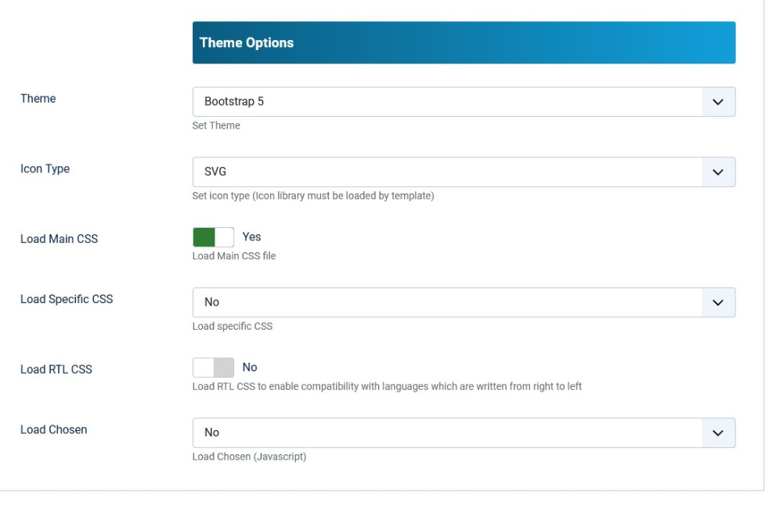Enable the Load RTL CSS switch
Viewport: 783px width, 517px height.
[x=213, y=367]
